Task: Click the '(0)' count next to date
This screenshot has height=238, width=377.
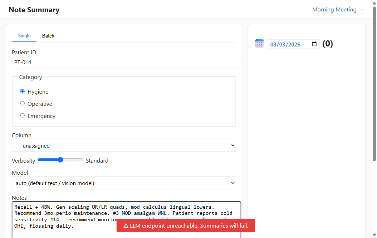Action: click(328, 44)
